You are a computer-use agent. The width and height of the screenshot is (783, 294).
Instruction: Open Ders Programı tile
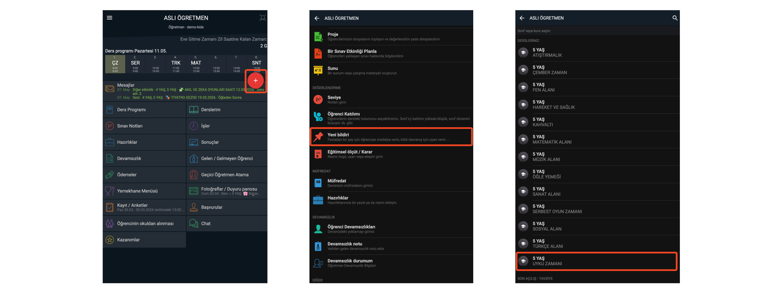tap(144, 110)
